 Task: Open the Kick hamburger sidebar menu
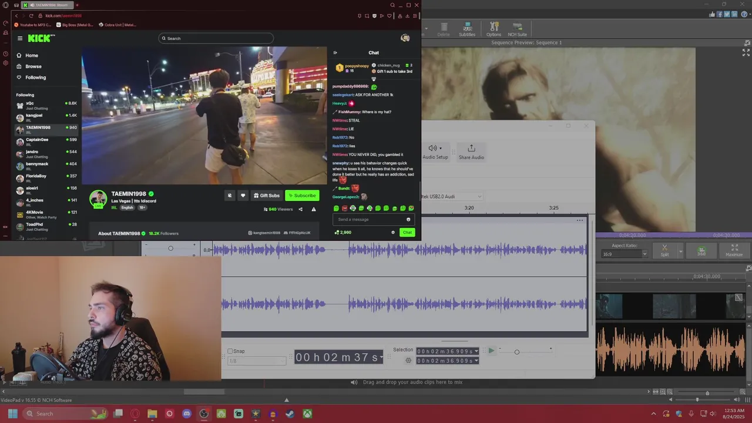point(19,38)
